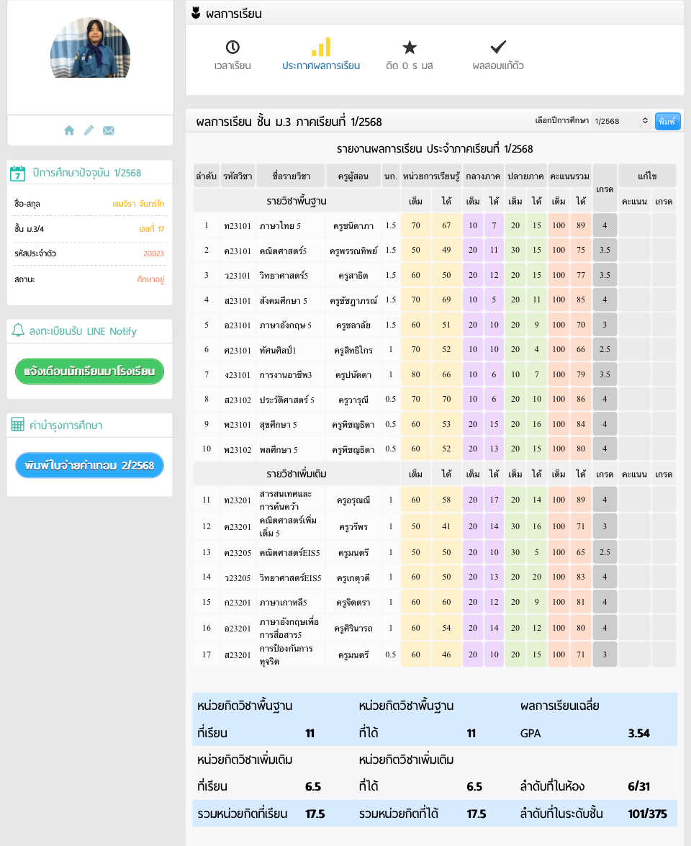The image size is (691, 846).
Task: Click the calculator icon beside ค่าบำรุงการศึกษา
Action: coord(18,426)
